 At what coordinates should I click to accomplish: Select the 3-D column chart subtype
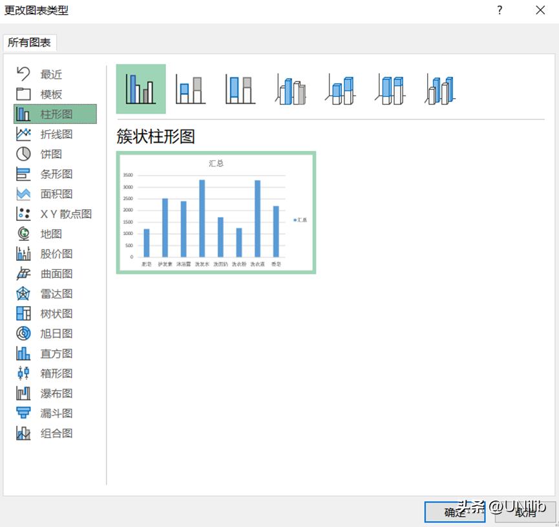440,89
